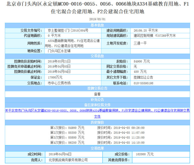Select the location value 门头沟区永定镇
Image resolution: width=194 pixels, height=165 pixels.
[59, 51]
